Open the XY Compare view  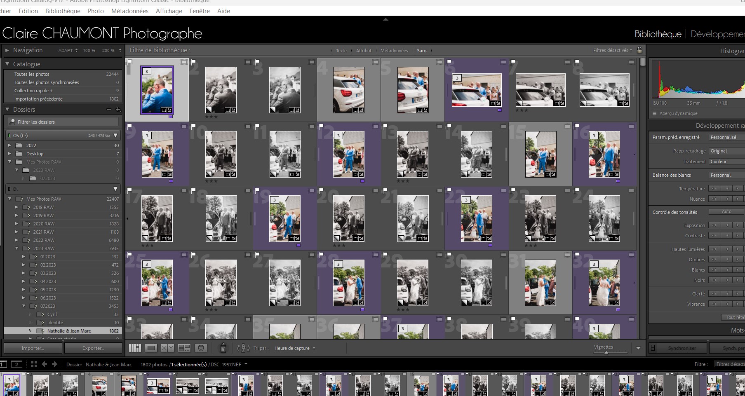167,348
